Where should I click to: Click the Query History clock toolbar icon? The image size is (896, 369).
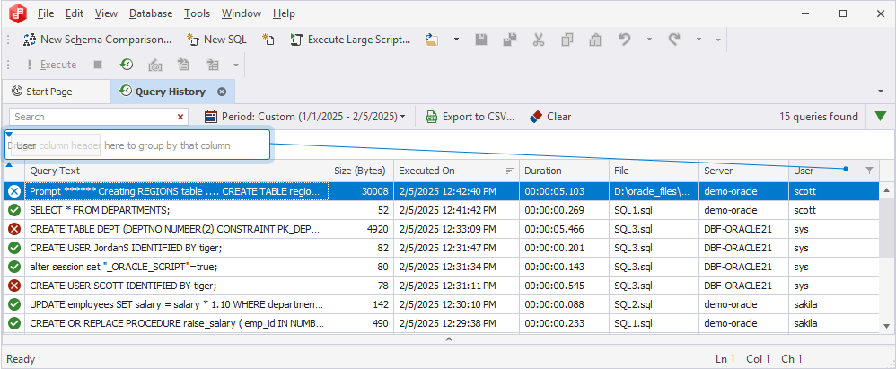coord(127,65)
